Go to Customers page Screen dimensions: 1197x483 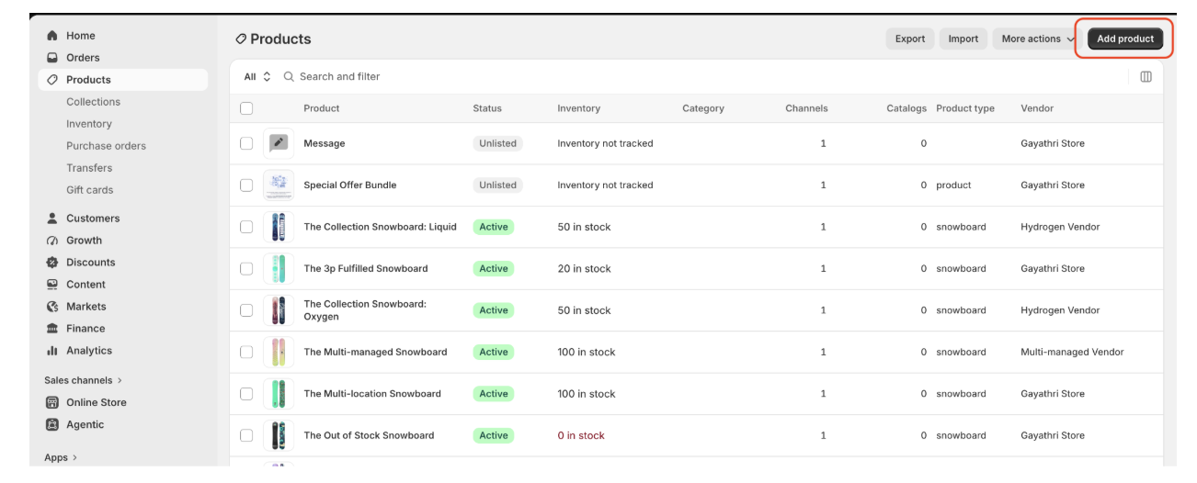tap(93, 219)
